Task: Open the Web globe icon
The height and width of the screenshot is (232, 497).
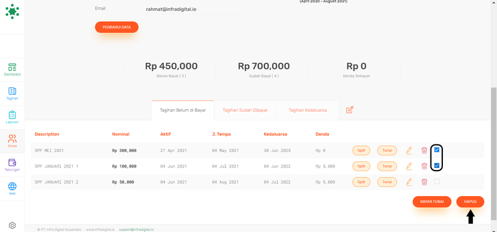Action: coord(12,189)
